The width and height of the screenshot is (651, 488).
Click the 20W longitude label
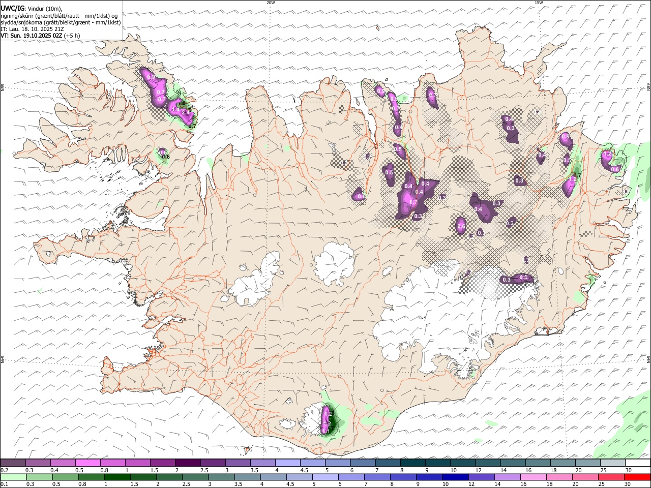pyautogui.click(x=271, y=3)
